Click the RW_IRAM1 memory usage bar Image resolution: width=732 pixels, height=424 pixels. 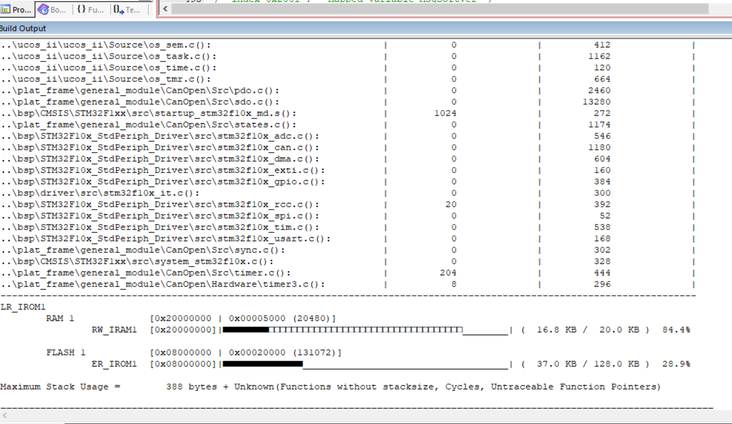[x=365, y=329]
